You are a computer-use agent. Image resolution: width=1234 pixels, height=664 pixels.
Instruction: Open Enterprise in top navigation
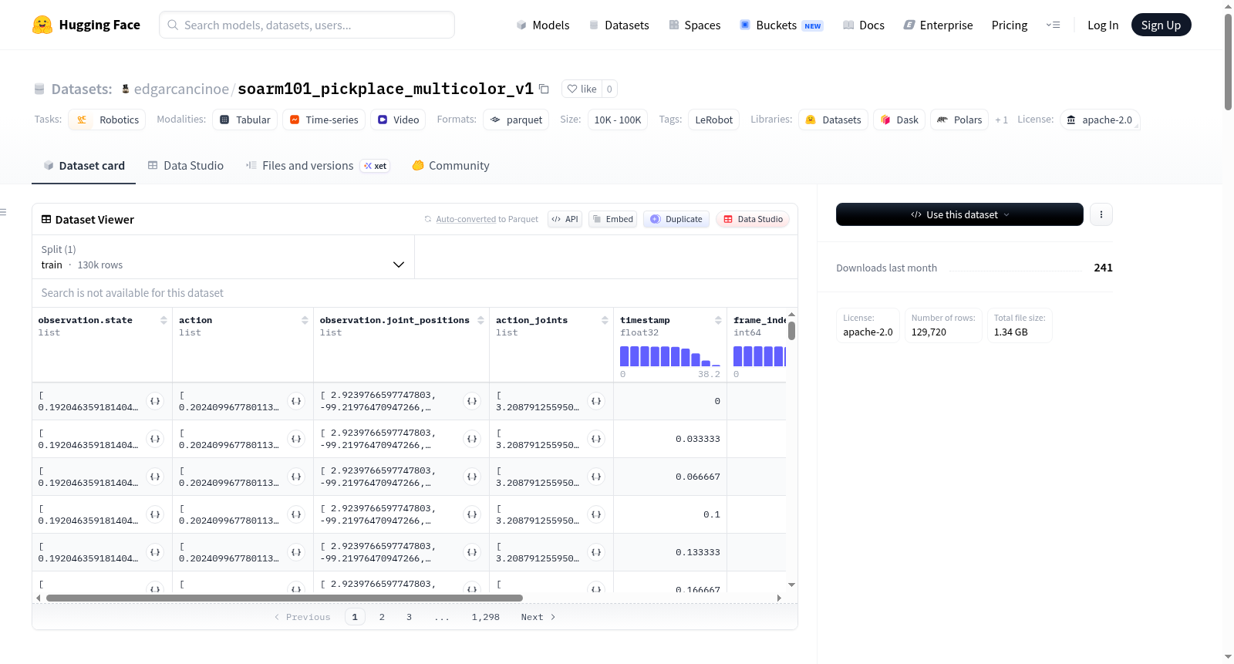pos(938,25)
